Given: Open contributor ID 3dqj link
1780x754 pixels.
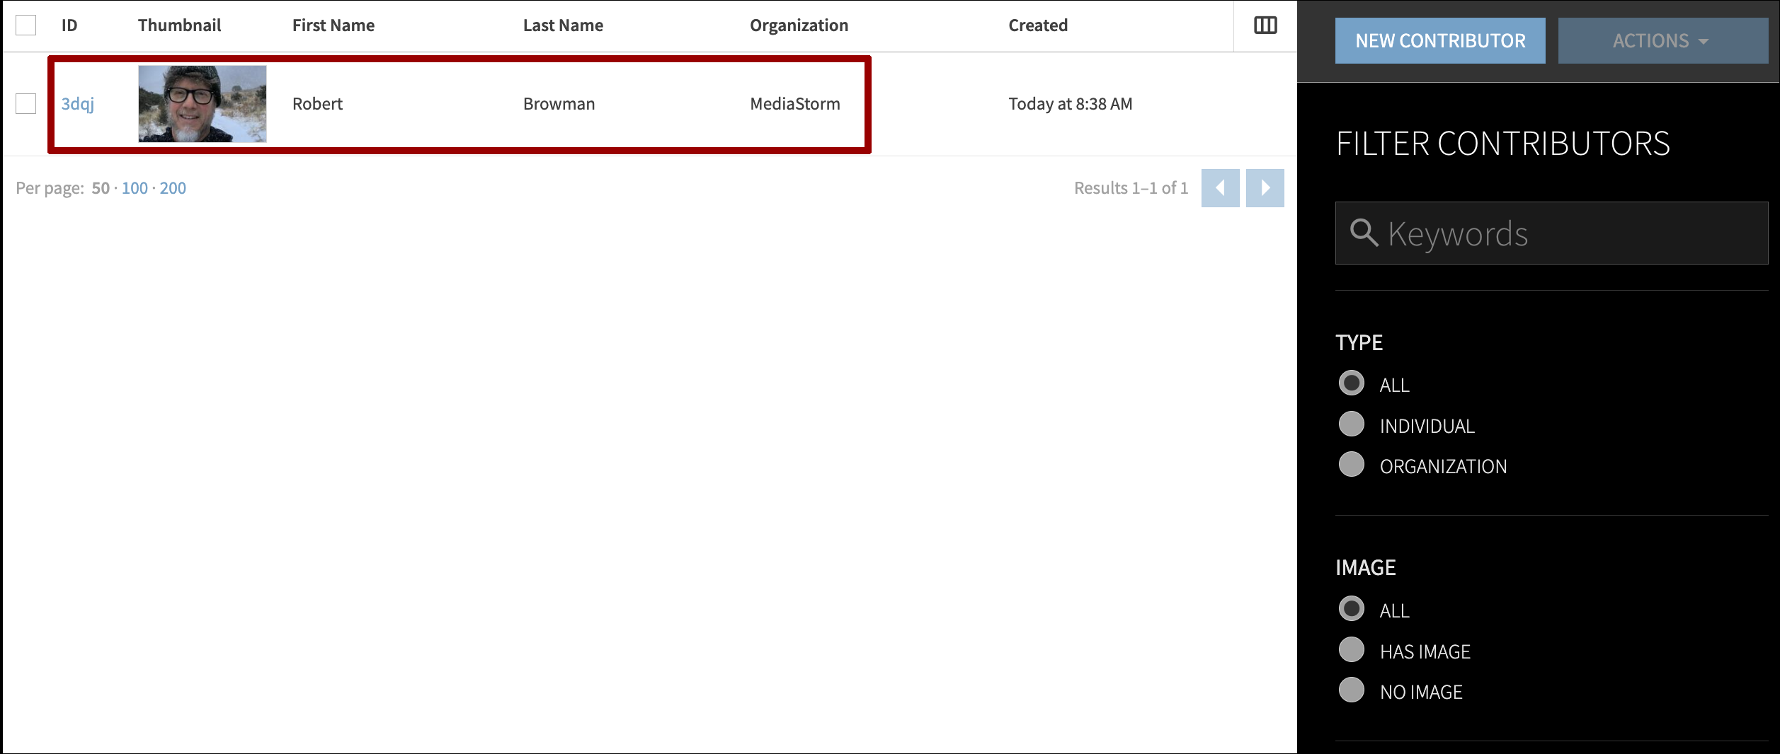Looking at the screenshot, I should [77, 104].
